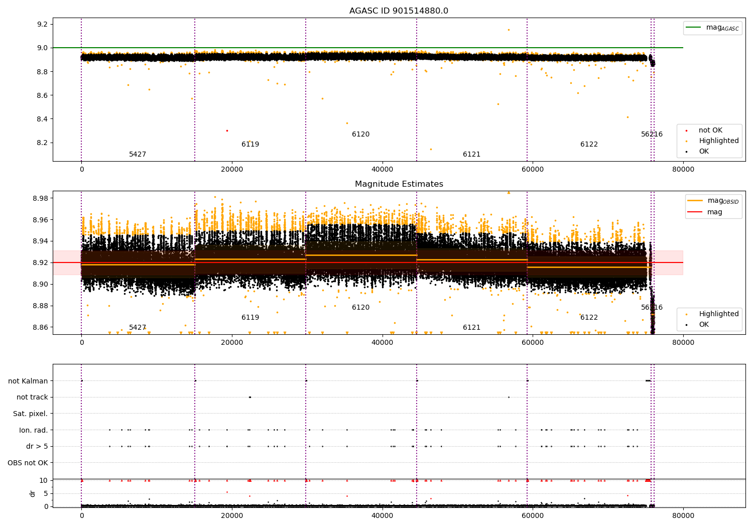
Task: Click OBSID label 6122 in top plot
Action: [x=589, y=145]
